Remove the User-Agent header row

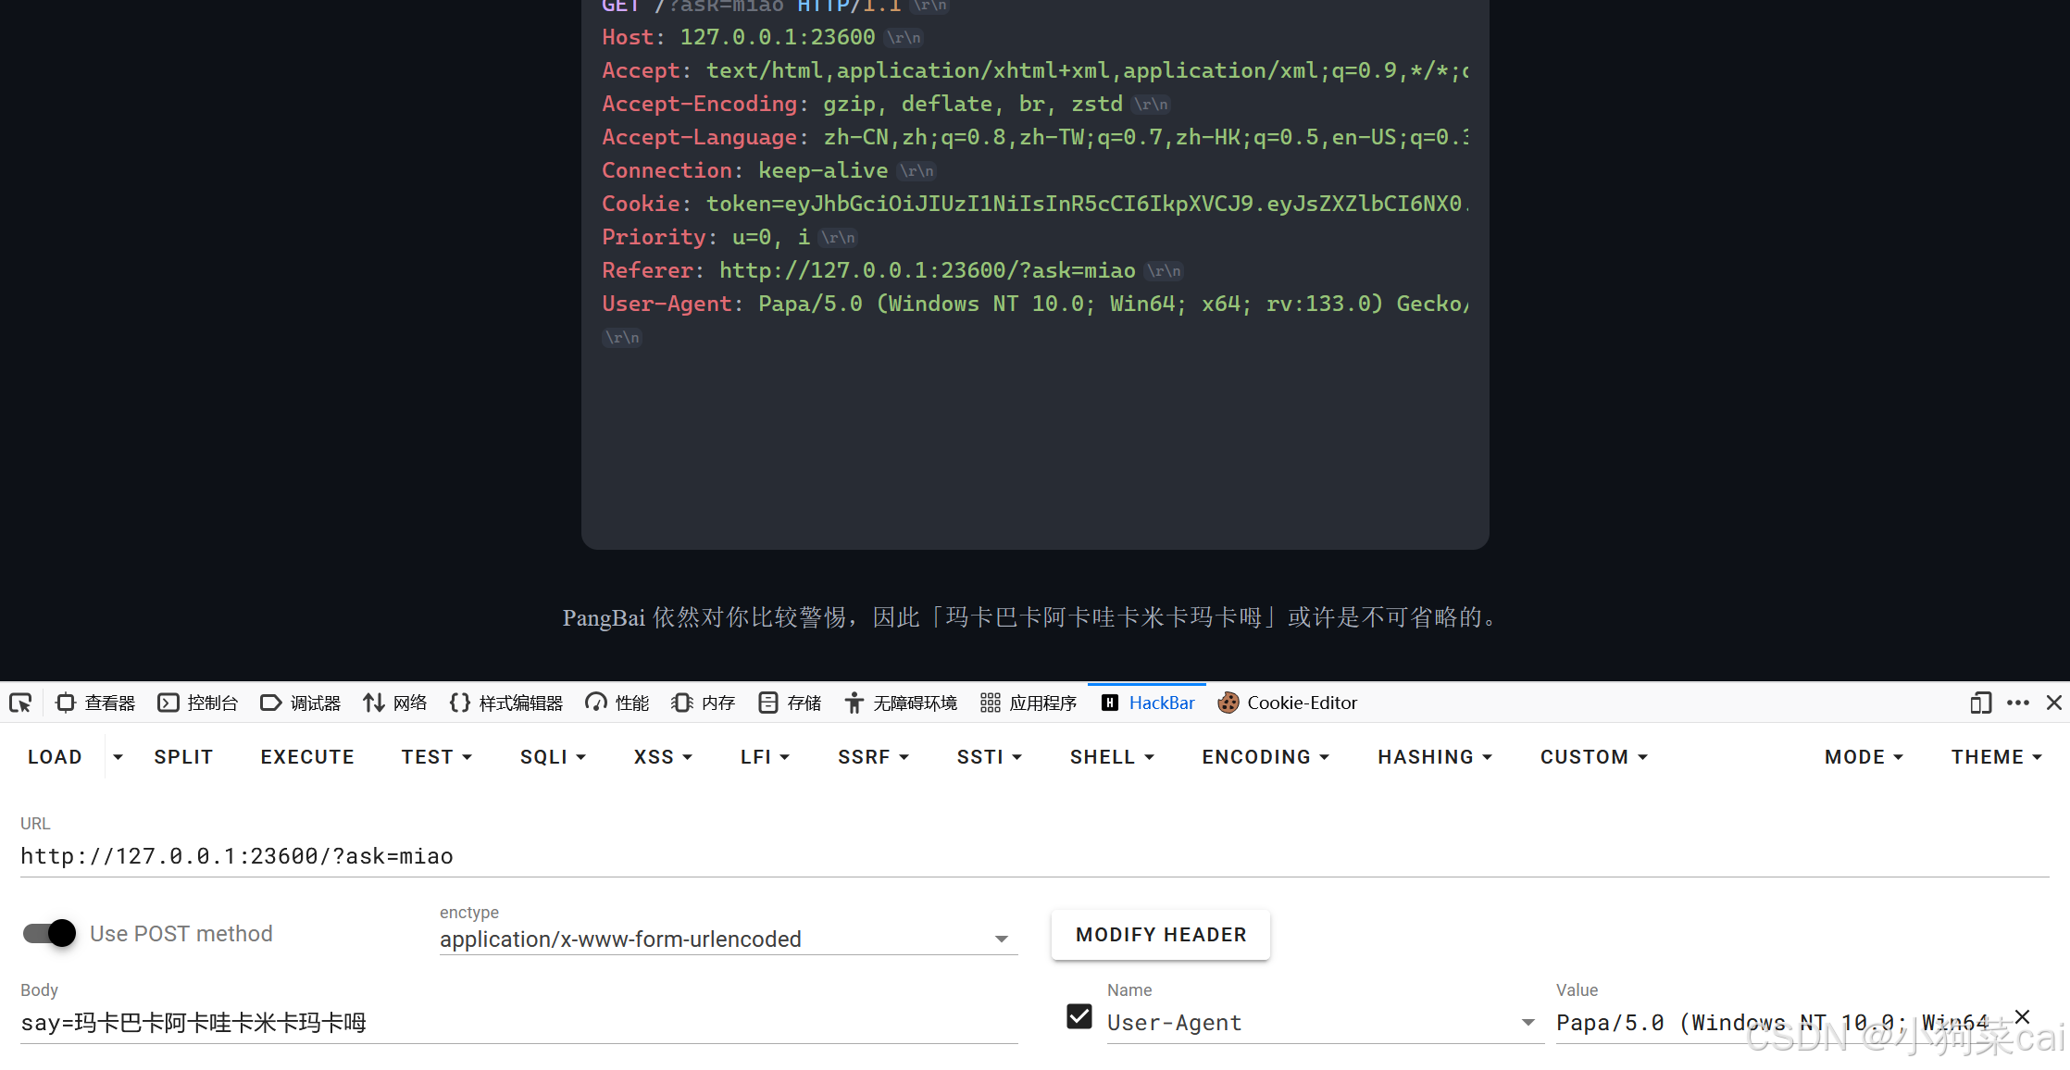pyautogui.click(x=2023, y=1016)
